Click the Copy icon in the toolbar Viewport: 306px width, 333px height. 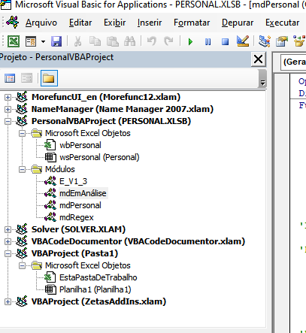pos(95,41)
